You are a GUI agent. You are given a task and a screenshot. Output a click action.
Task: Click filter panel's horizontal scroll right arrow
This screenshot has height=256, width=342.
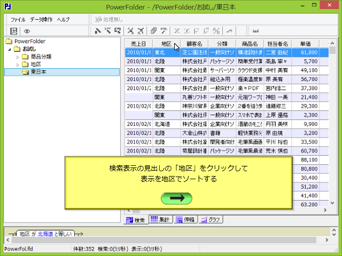(327, 240)
